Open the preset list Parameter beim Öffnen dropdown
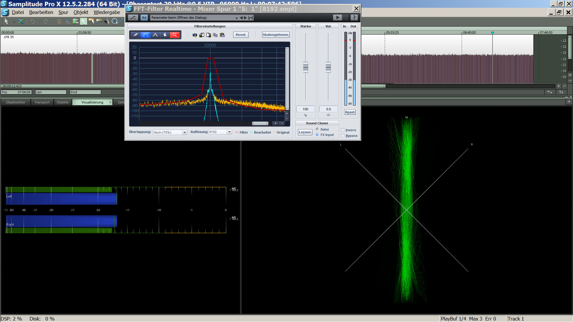Viewport: 573px width, 322px height. (x=236, y=18)
